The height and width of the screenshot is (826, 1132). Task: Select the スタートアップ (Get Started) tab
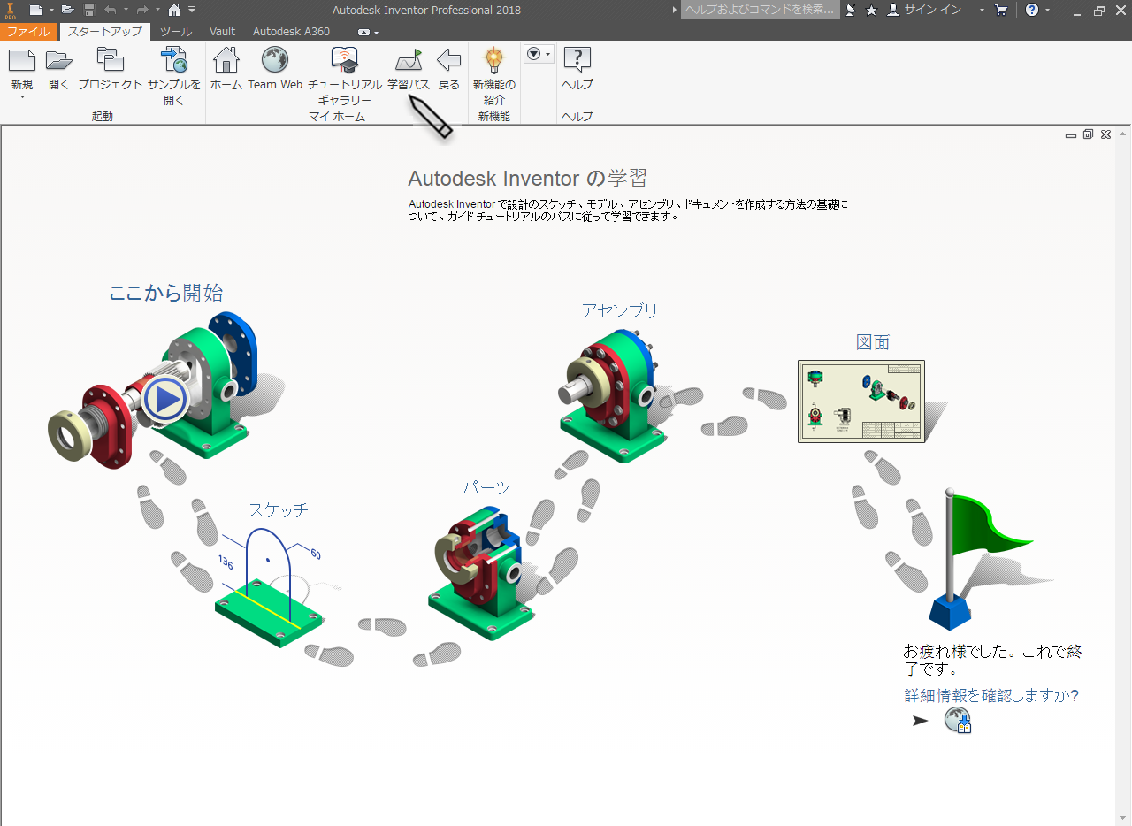104,32
